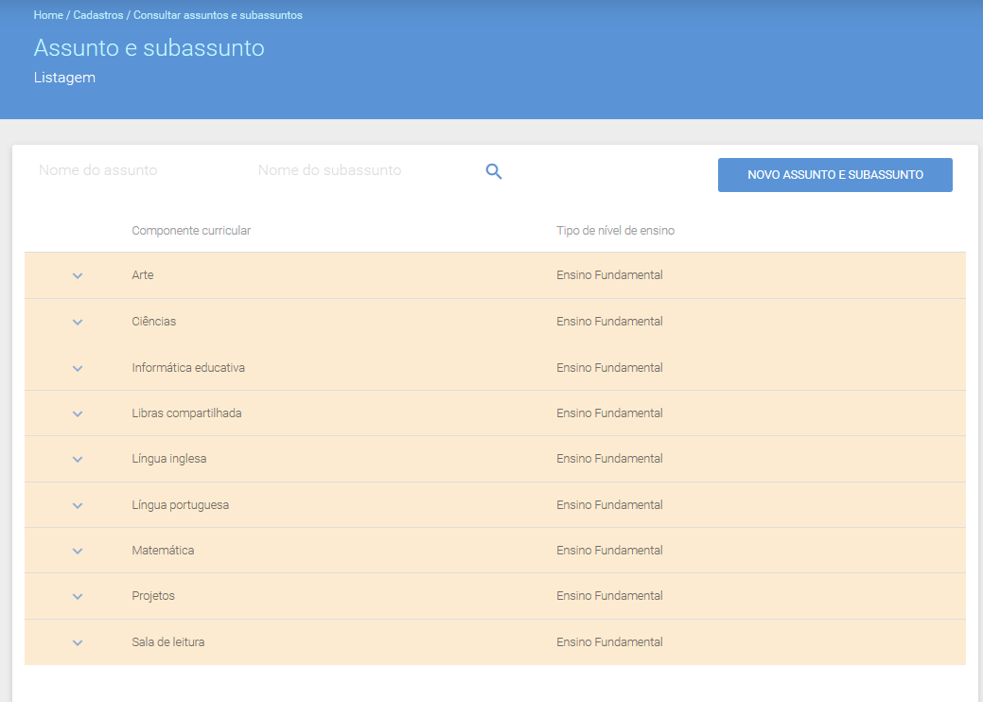Open the Cadastros breadcrumb link
The height and width of the screenshot is (702, 983).
(x=98, y=15)
